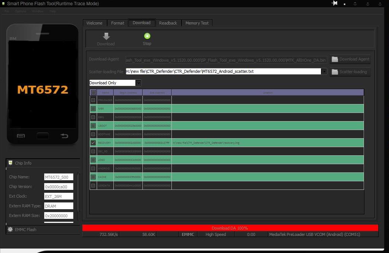Uncheck the RECOVERY partition checkbox
This screenshot has height=253, width=389.
point(93,143)
